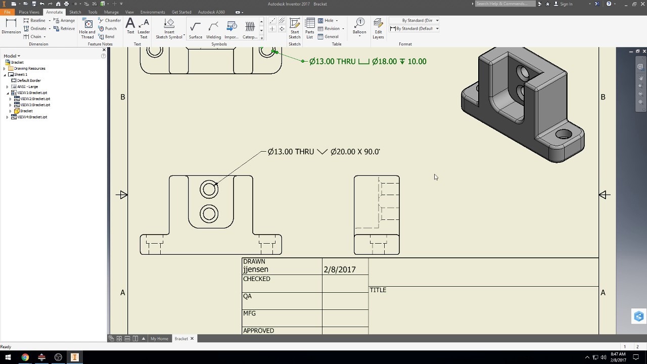Expand the VIEW4:Bracket.ipt node
The height and width of the screenshot is (364, 647).
coord(8,117)
